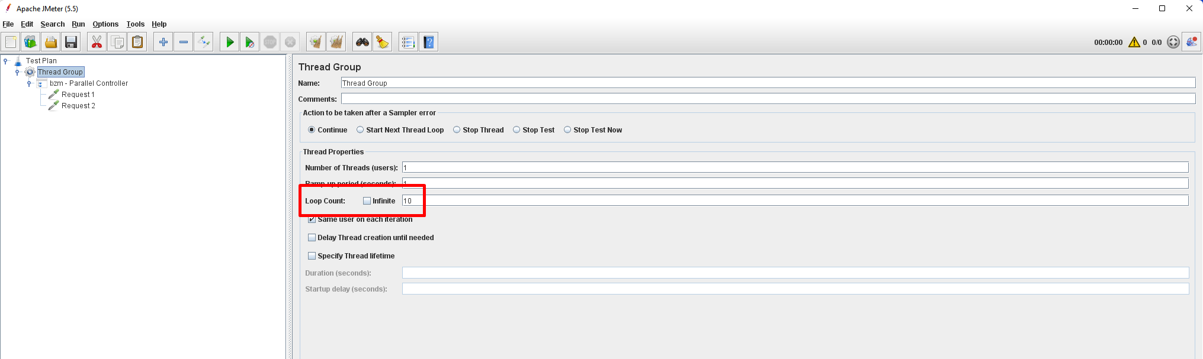1203x359 pixels.
Task: Open Help with question mark icon
Action: pos(429,42)
